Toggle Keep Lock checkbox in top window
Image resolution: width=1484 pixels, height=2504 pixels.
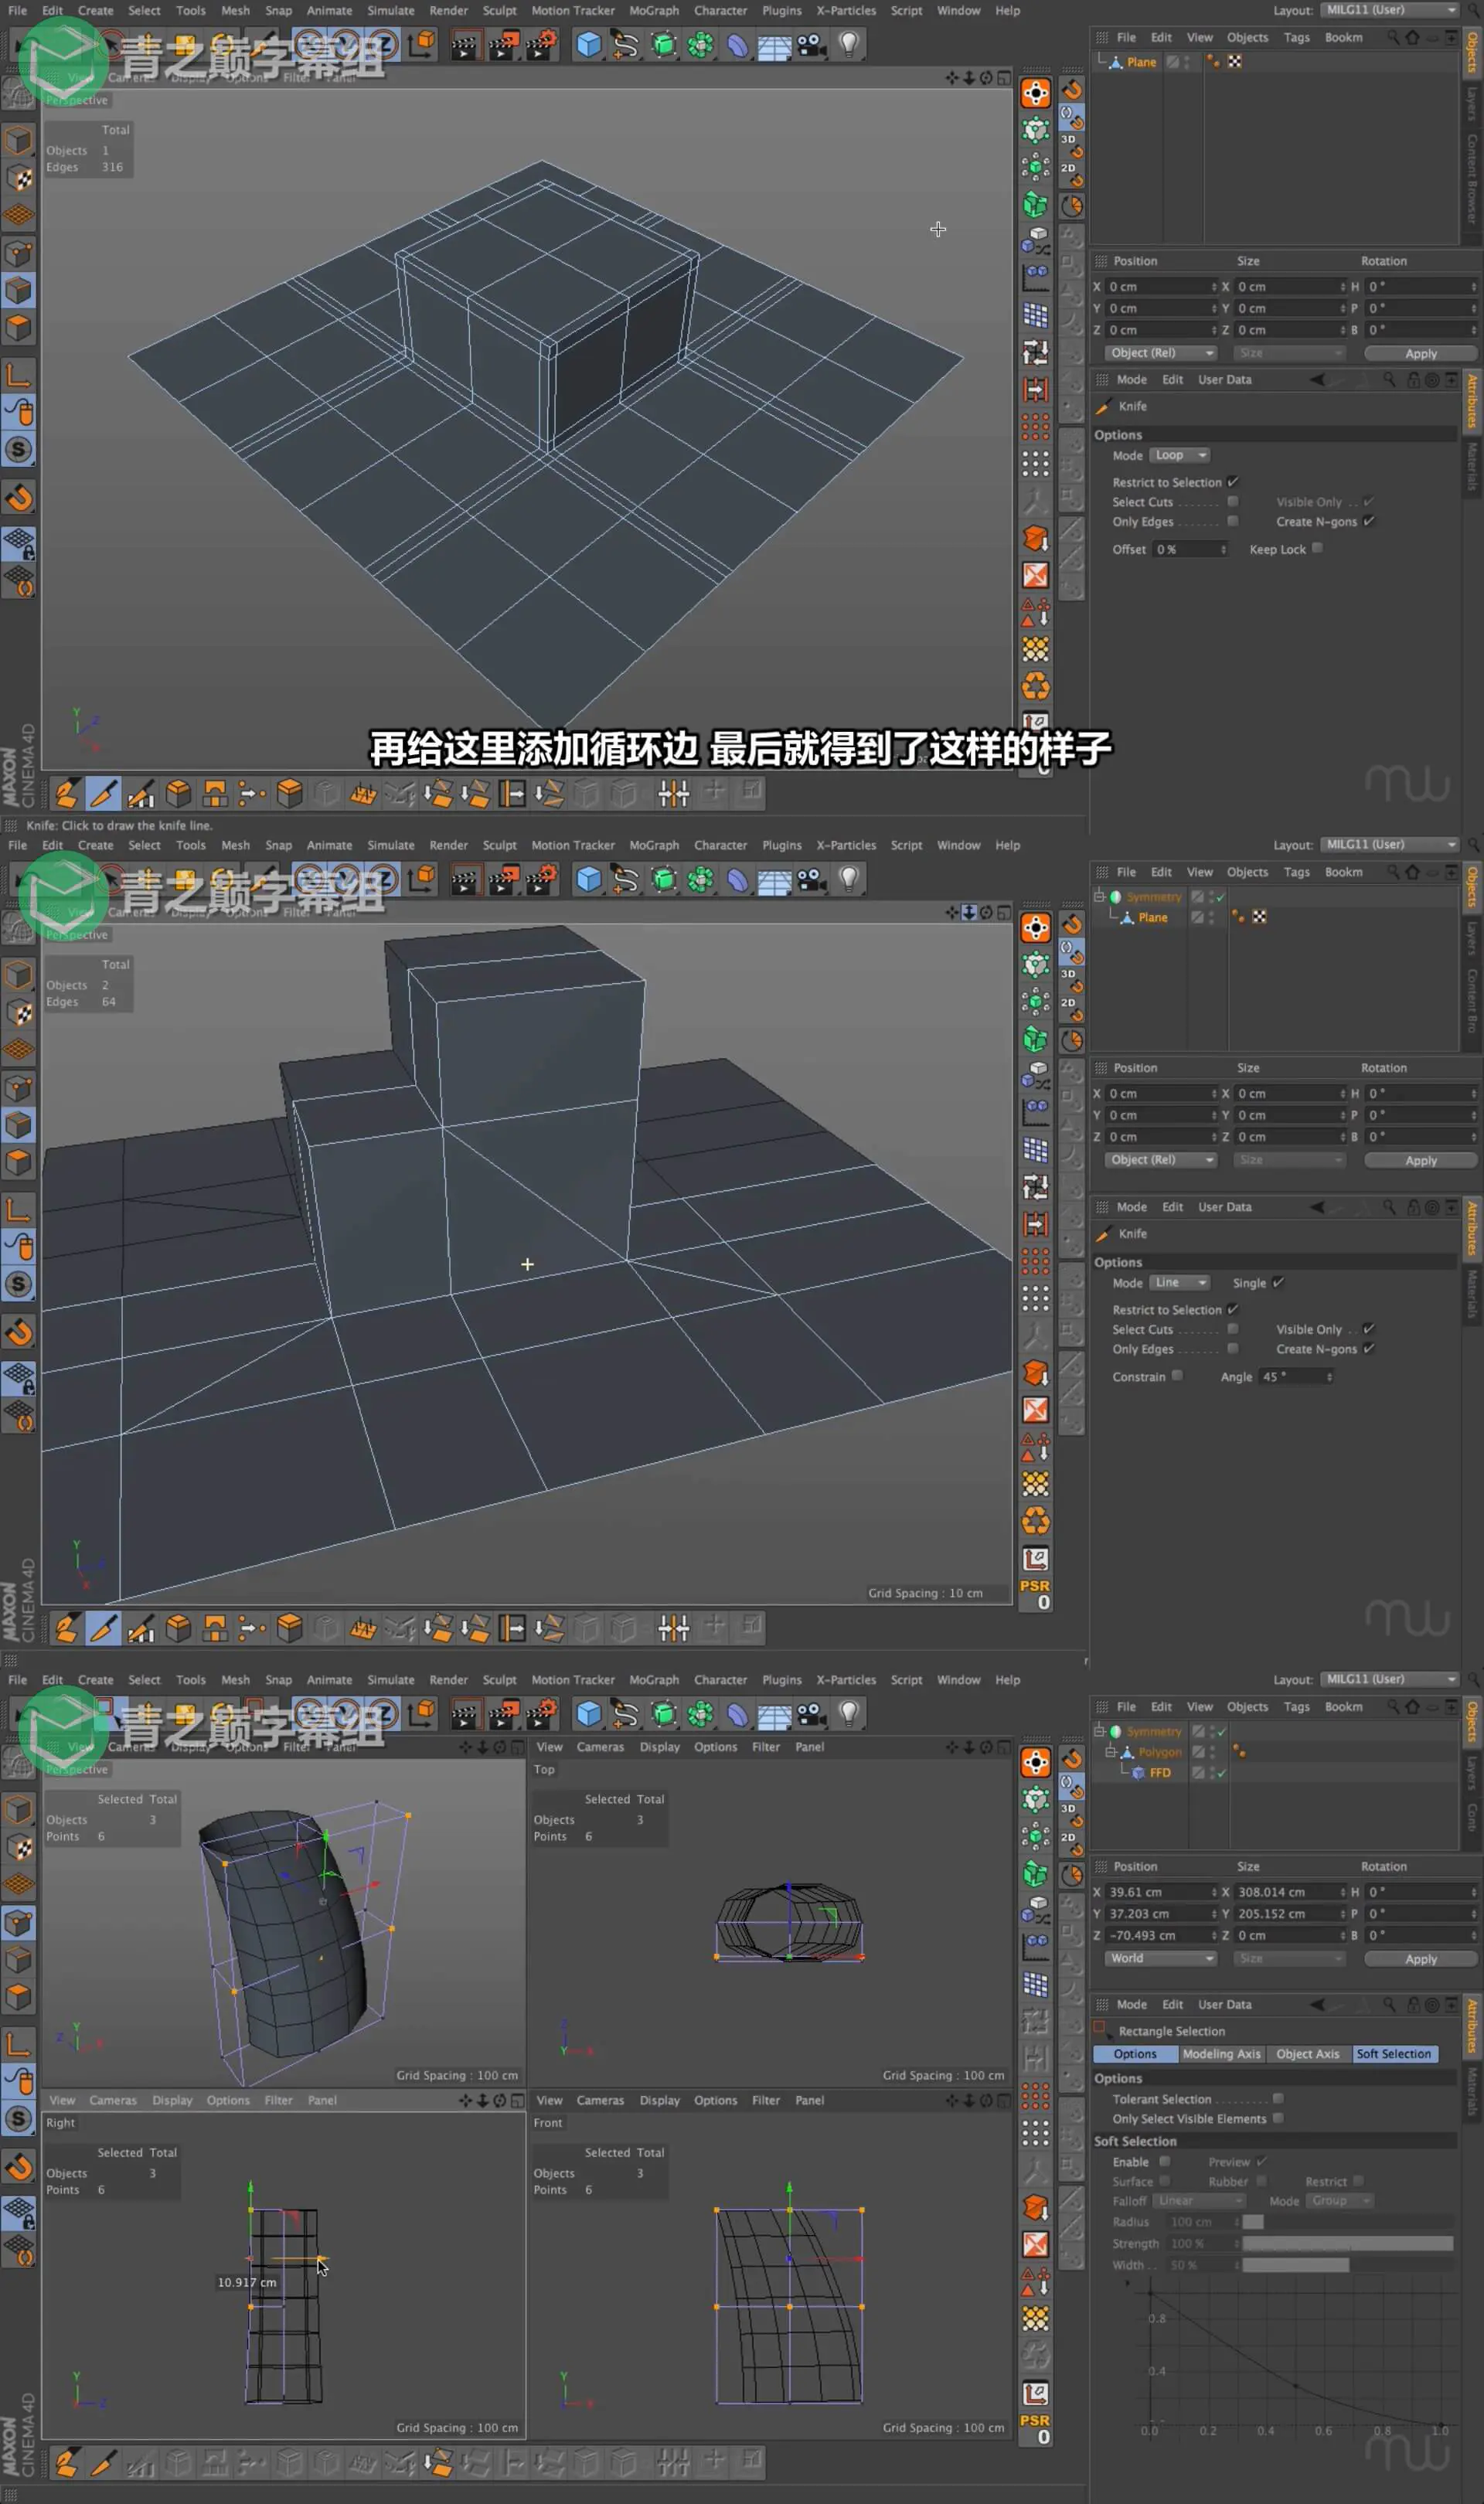(x=1317, y=549)
